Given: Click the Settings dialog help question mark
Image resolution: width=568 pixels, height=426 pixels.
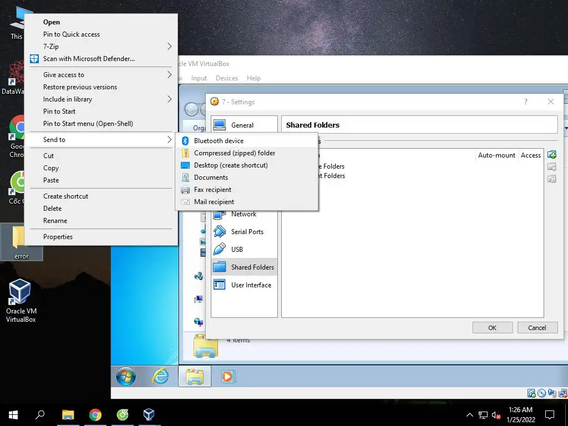Looking at the screenshot, I should (526, 102).
